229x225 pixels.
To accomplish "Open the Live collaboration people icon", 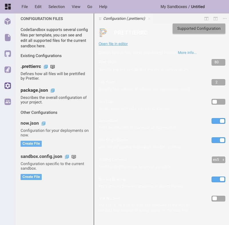I will (8, 102).
